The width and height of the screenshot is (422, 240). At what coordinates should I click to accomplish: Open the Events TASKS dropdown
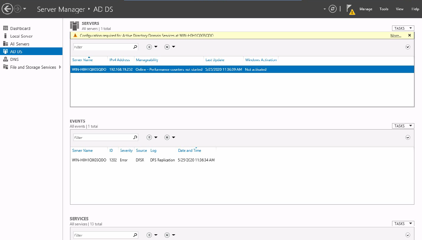tap(403, 126)
